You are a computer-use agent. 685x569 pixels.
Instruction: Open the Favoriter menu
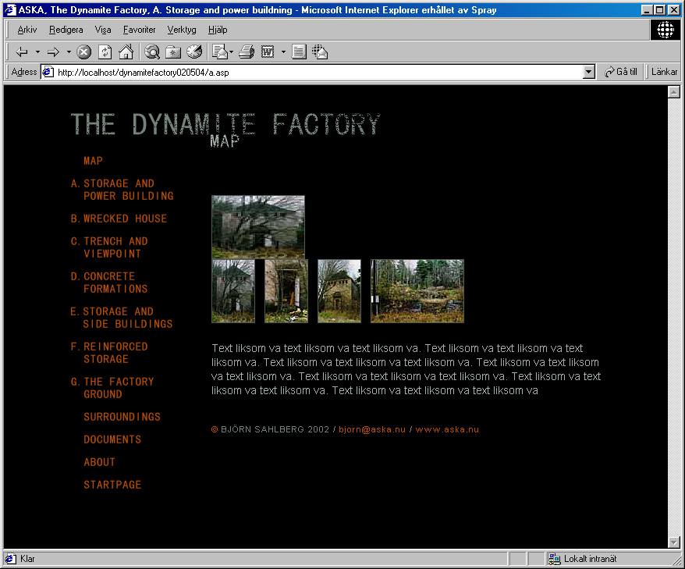point(139,30)
